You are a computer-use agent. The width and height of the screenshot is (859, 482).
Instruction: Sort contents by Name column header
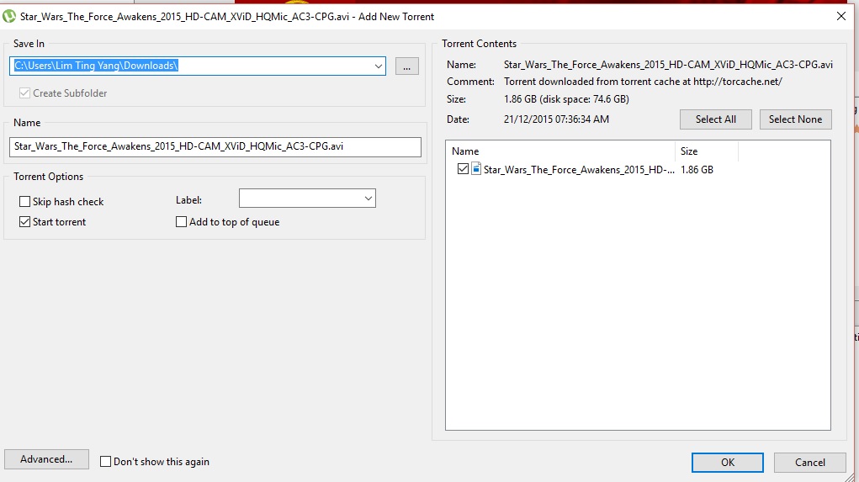(561, 151)
